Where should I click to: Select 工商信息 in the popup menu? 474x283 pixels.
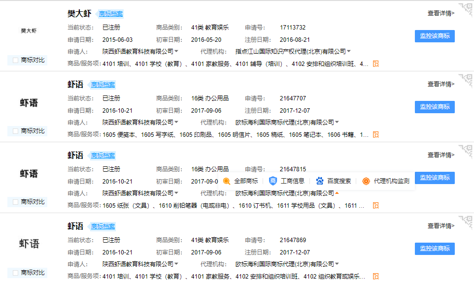(x=292, y=181)
